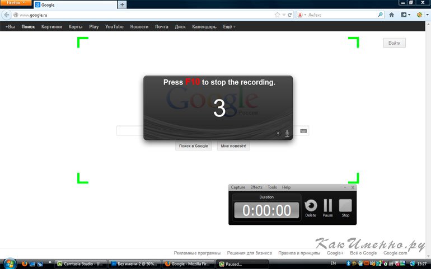
Task: Open YouTube in the Google bar
Action: [x=114, y=27]
